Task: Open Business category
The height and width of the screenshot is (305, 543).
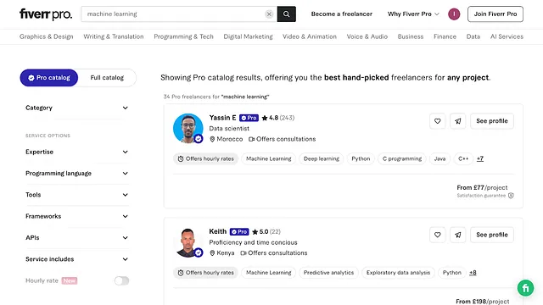Action: [411, 36]
